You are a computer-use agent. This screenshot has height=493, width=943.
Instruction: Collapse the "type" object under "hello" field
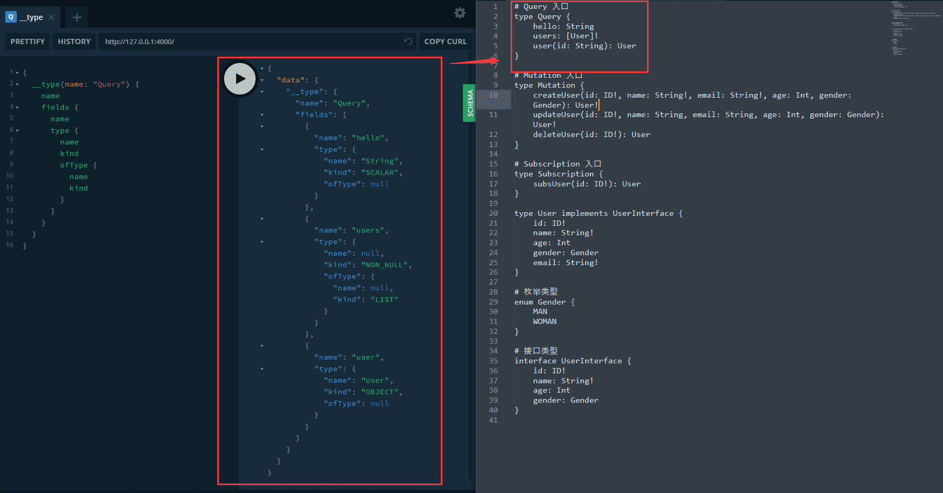click(x=262, y=149)
